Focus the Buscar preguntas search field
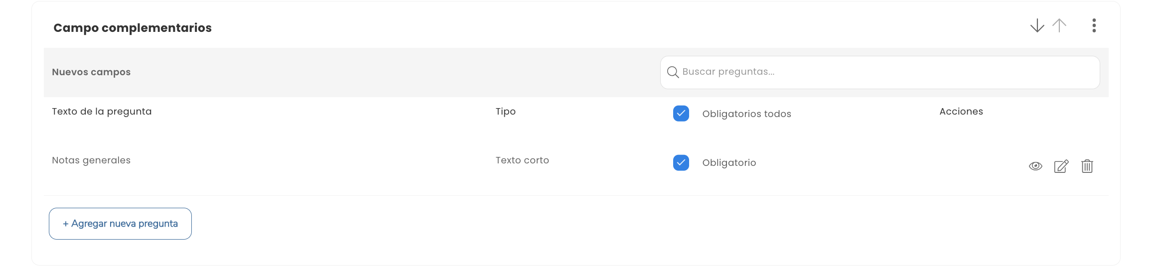The width and height of the screenshot is (1152, 271). click(x=880, y=72)
